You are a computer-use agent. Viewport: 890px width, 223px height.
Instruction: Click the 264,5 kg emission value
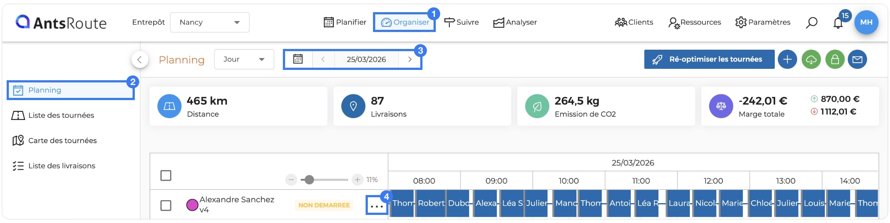(x=577, y=101)
